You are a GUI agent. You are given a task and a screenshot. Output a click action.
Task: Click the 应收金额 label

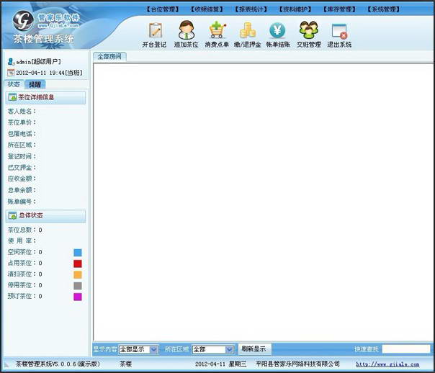click(x=22, y=179)
